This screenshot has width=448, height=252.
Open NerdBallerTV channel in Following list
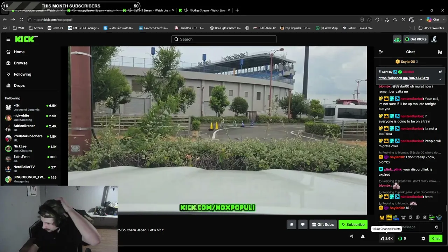(31, 169)
